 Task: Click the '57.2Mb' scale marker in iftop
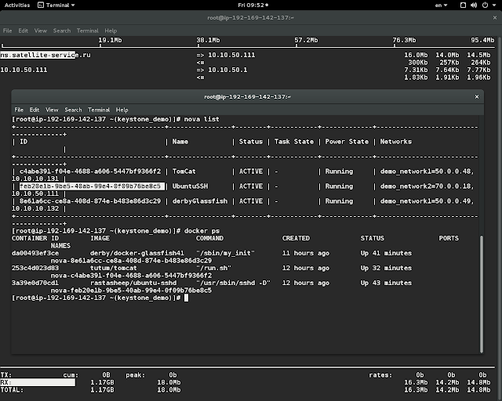[306, 40]
